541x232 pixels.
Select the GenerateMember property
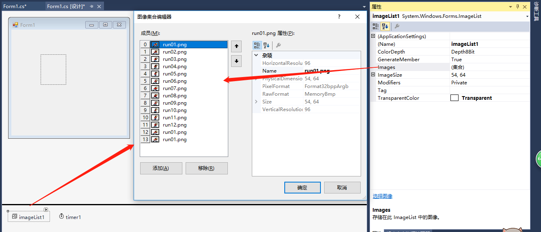pos(450,59)
